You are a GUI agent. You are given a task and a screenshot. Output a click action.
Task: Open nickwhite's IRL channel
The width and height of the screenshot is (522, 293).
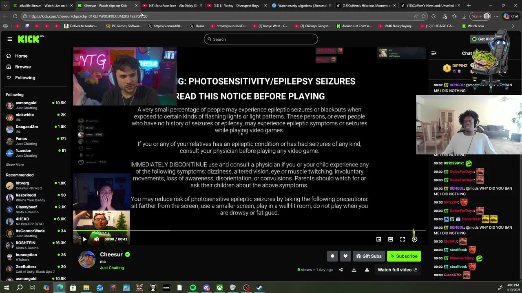[x=35, y=117]
